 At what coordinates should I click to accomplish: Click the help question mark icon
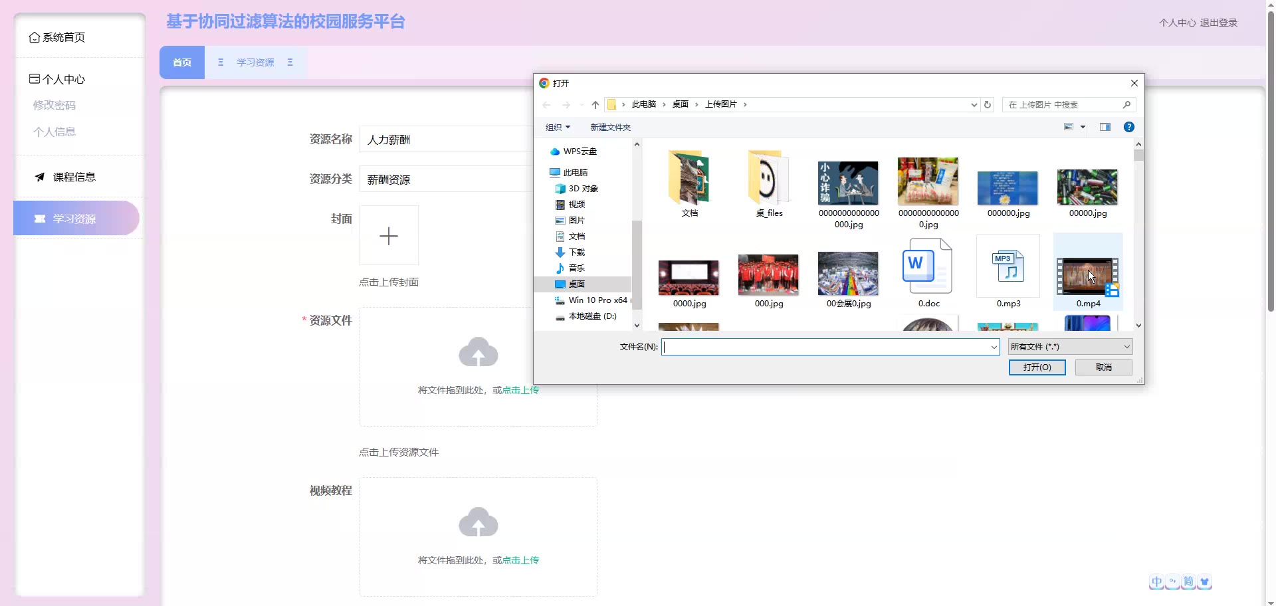pyautogui.click(x=1128, y=127)
